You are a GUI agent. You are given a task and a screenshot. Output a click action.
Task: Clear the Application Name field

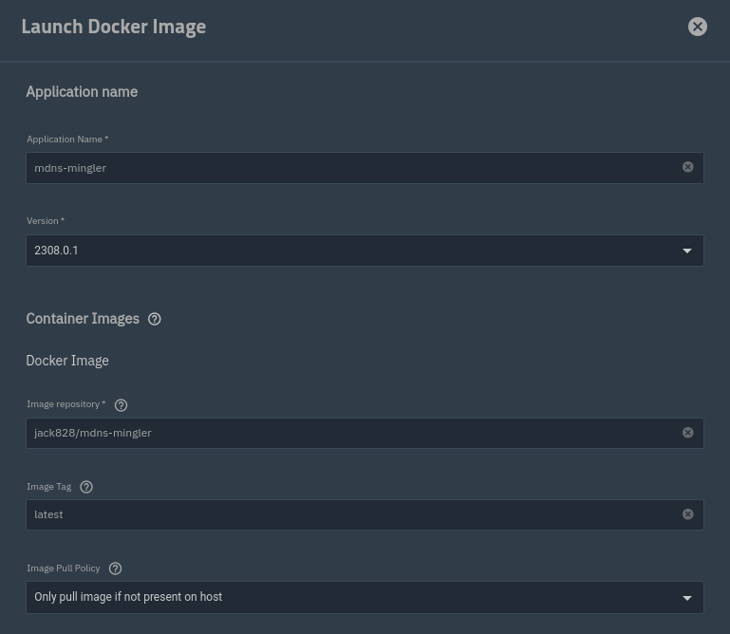(688, 167)
